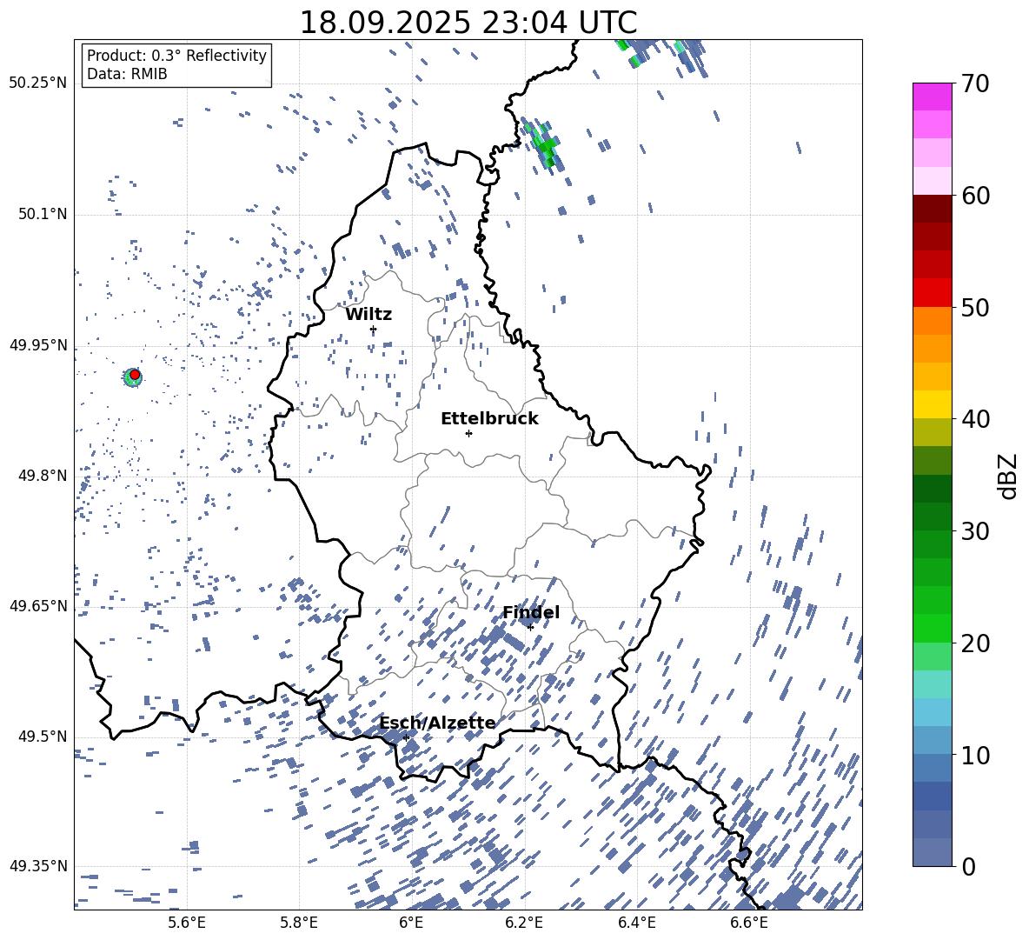Click the dBZ colorbar axis label
1029x940 pixels.
coord(1009,476)
